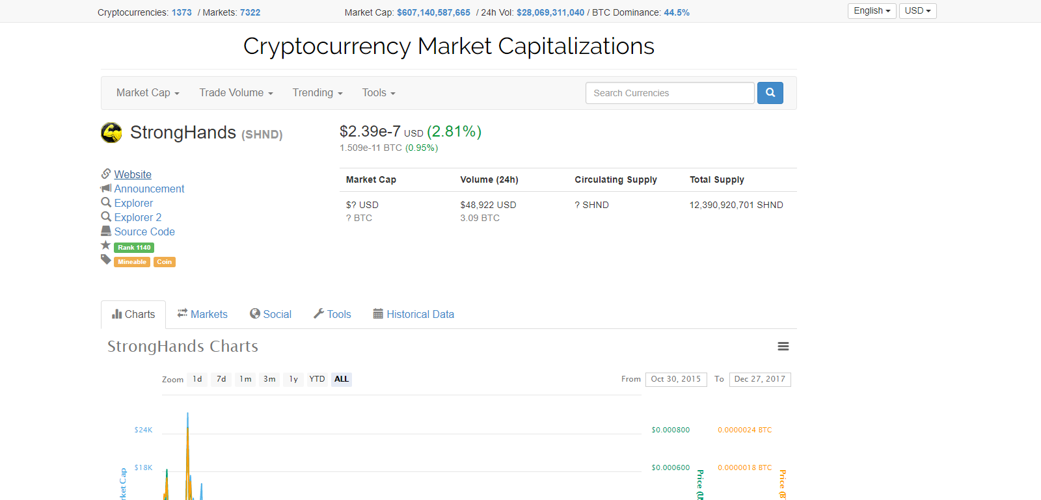The width and height of the screenshot is (1041, 500).
Task: Set chart zoom to 1y
Action: (293, 379)
